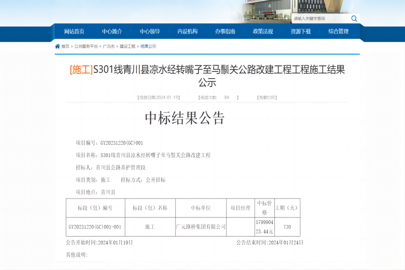The width and height of the screenshot is (405, 270).
Task: Navigate to 政策法规 menu
Action: (x=263, y=31)
